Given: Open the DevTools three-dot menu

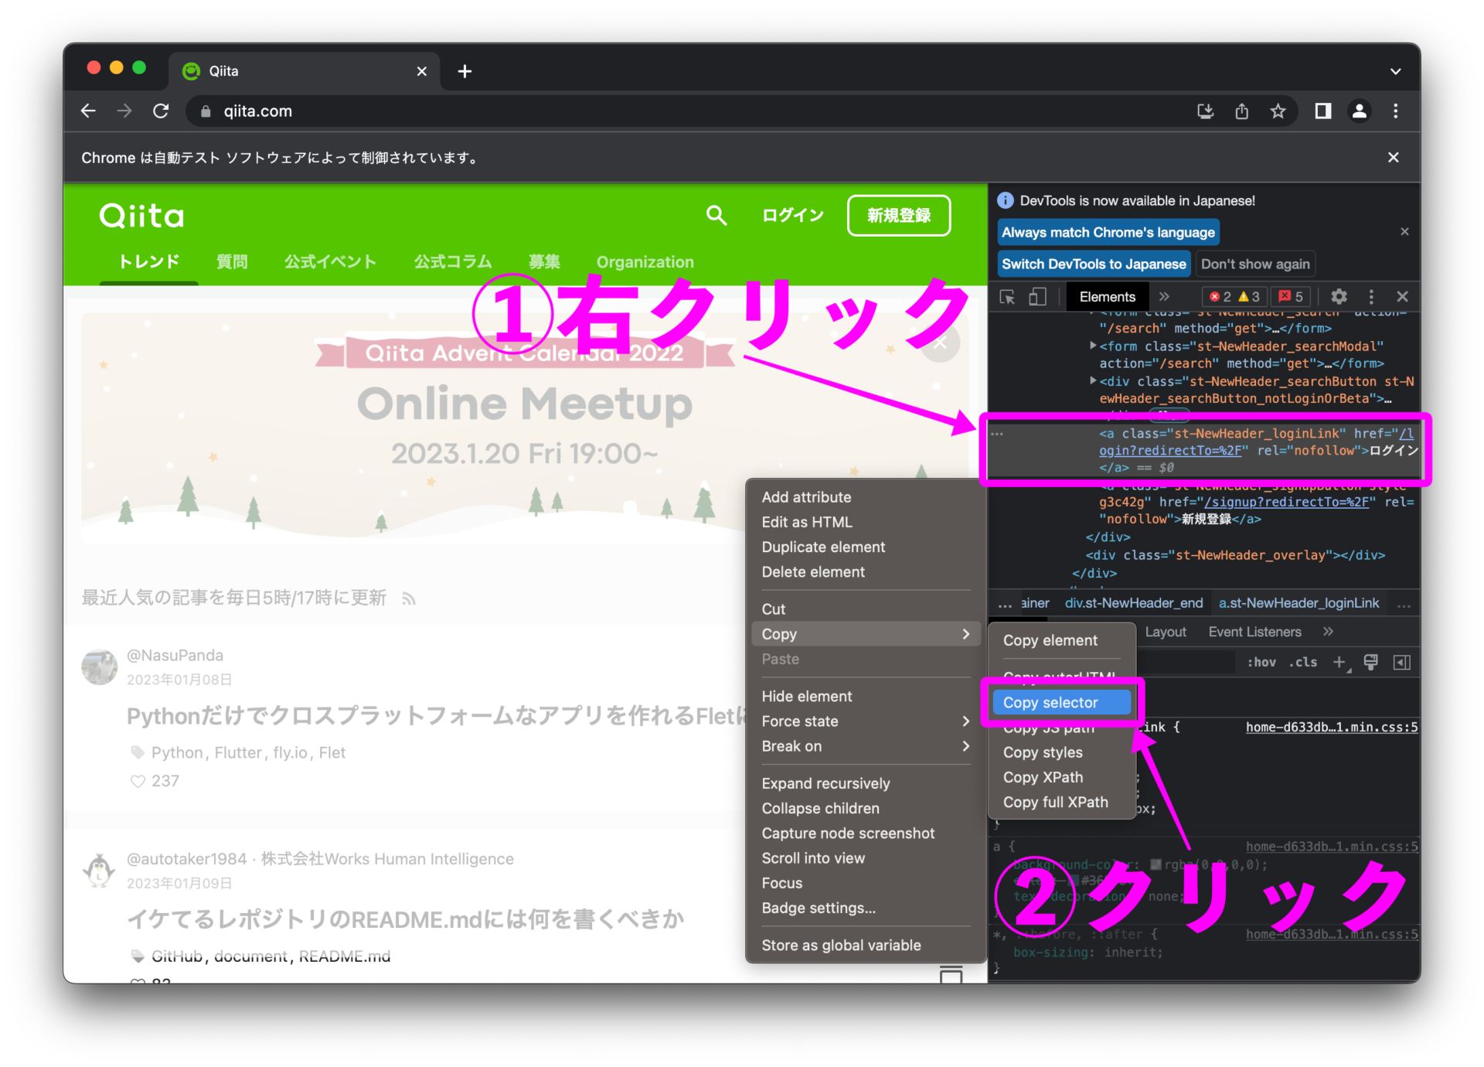Looking at the screenshot, I should [x=1372, y=296].
